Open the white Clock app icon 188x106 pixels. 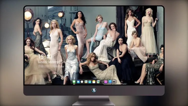pyautogui.click(x=82, y=82)
